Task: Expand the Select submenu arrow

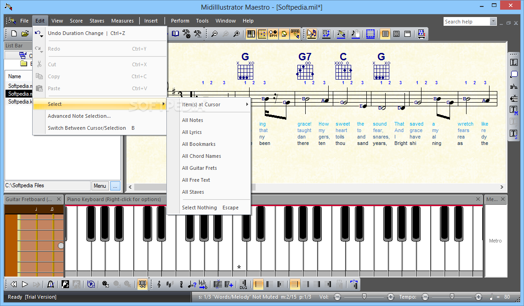Action: (x=164, y=104)
